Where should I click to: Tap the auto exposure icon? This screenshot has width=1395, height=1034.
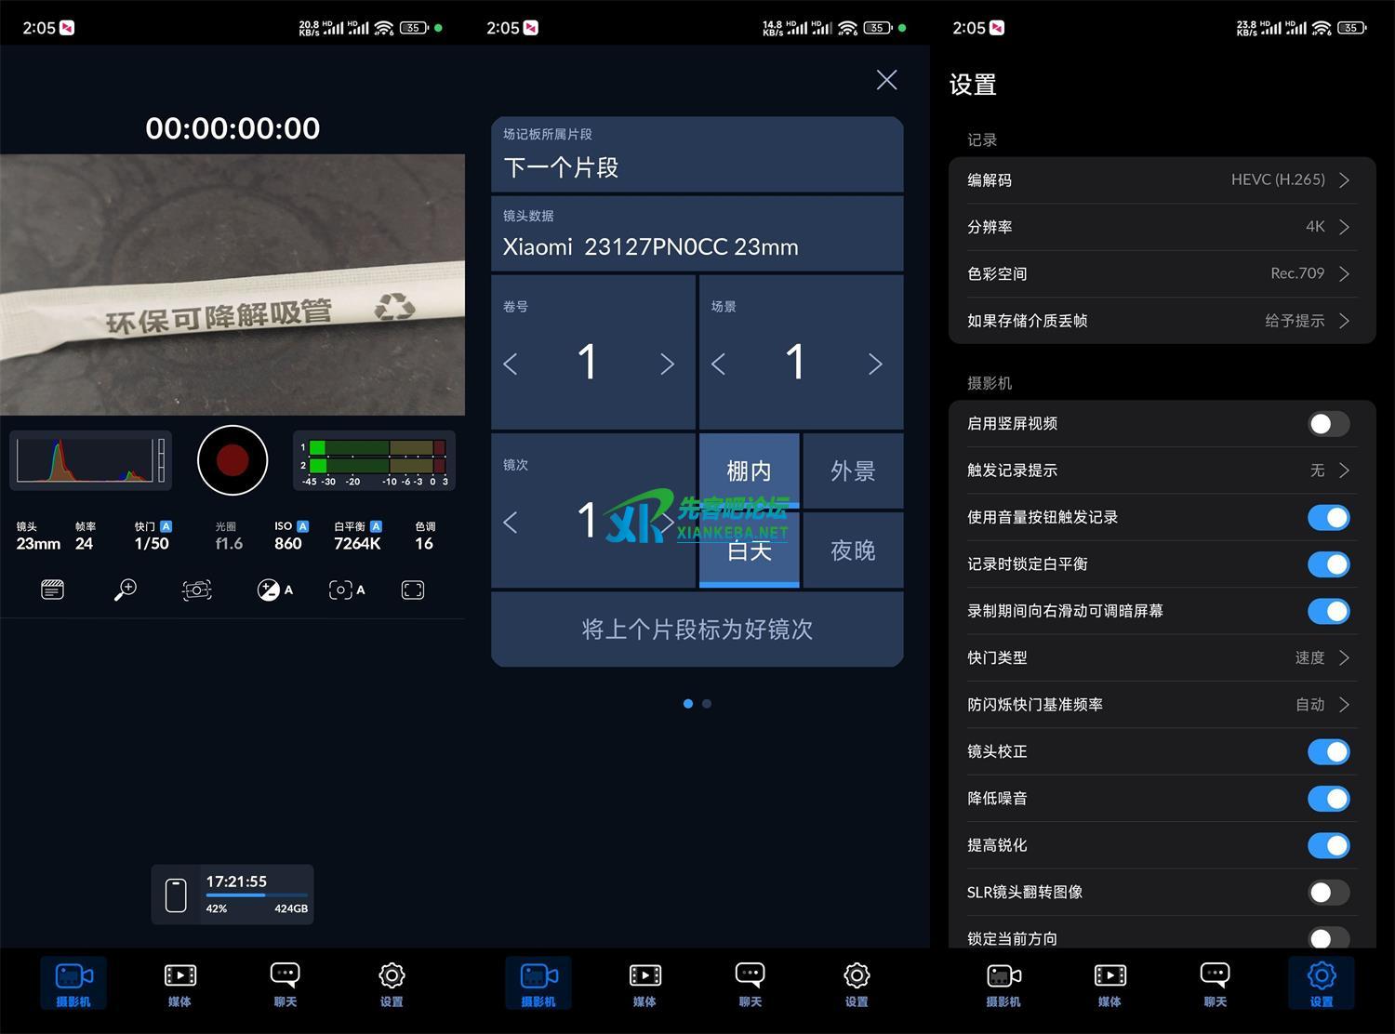pos(274,590)
